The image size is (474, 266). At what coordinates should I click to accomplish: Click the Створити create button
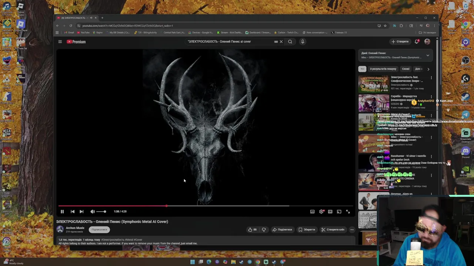(400, 42)
